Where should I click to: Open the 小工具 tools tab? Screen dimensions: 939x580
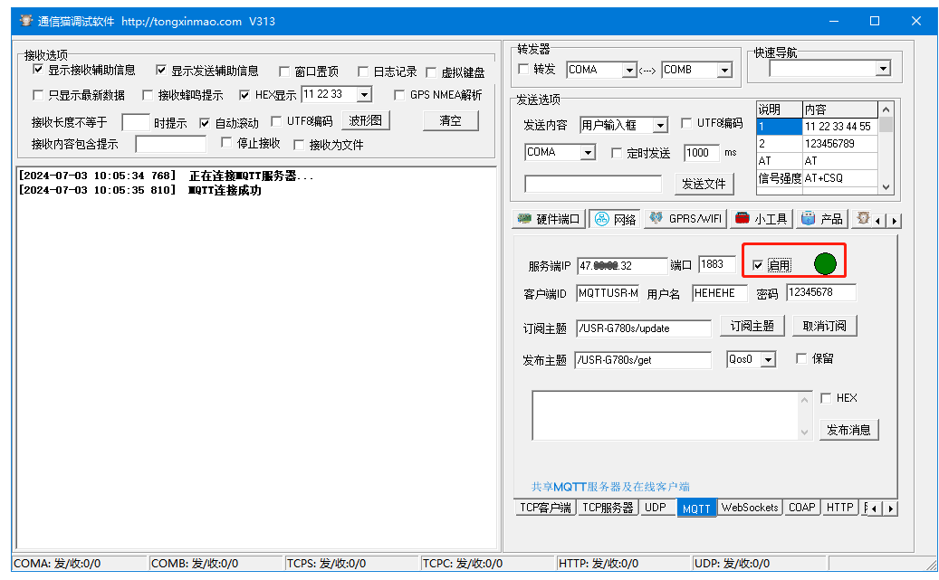pyautogui.click(x=762, y=219)
